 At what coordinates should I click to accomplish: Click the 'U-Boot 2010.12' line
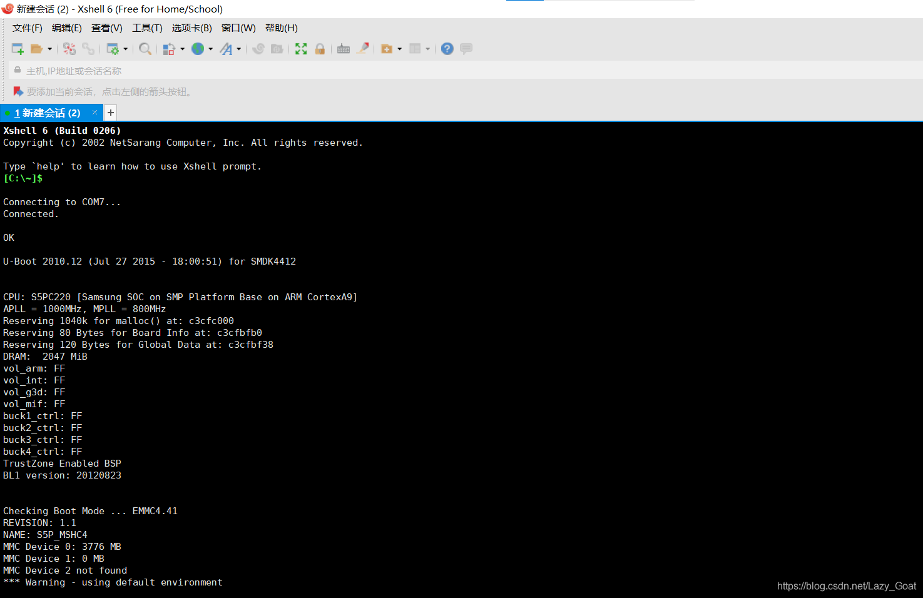[x=150, y=261]
